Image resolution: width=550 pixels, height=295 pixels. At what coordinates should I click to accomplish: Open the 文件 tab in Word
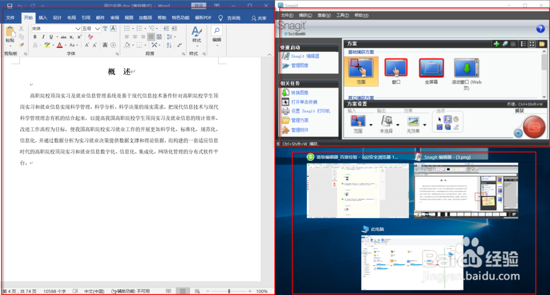point(10,18)
